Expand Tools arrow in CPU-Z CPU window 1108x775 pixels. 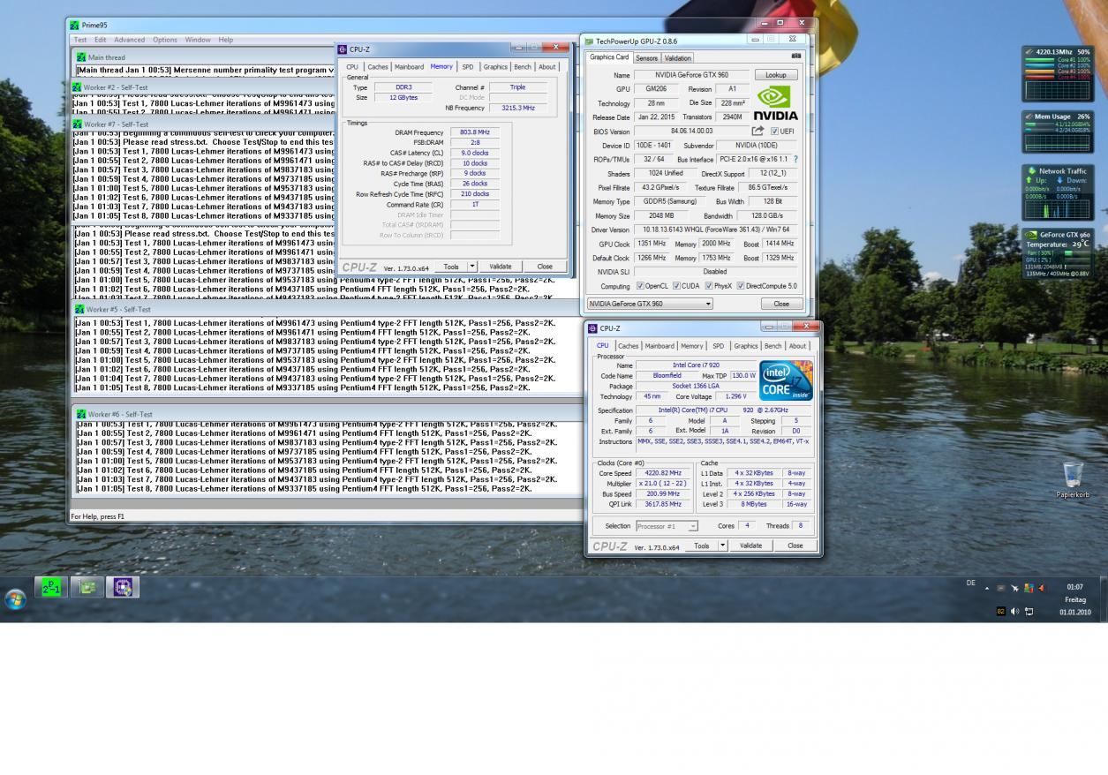(x=723, y=546)
